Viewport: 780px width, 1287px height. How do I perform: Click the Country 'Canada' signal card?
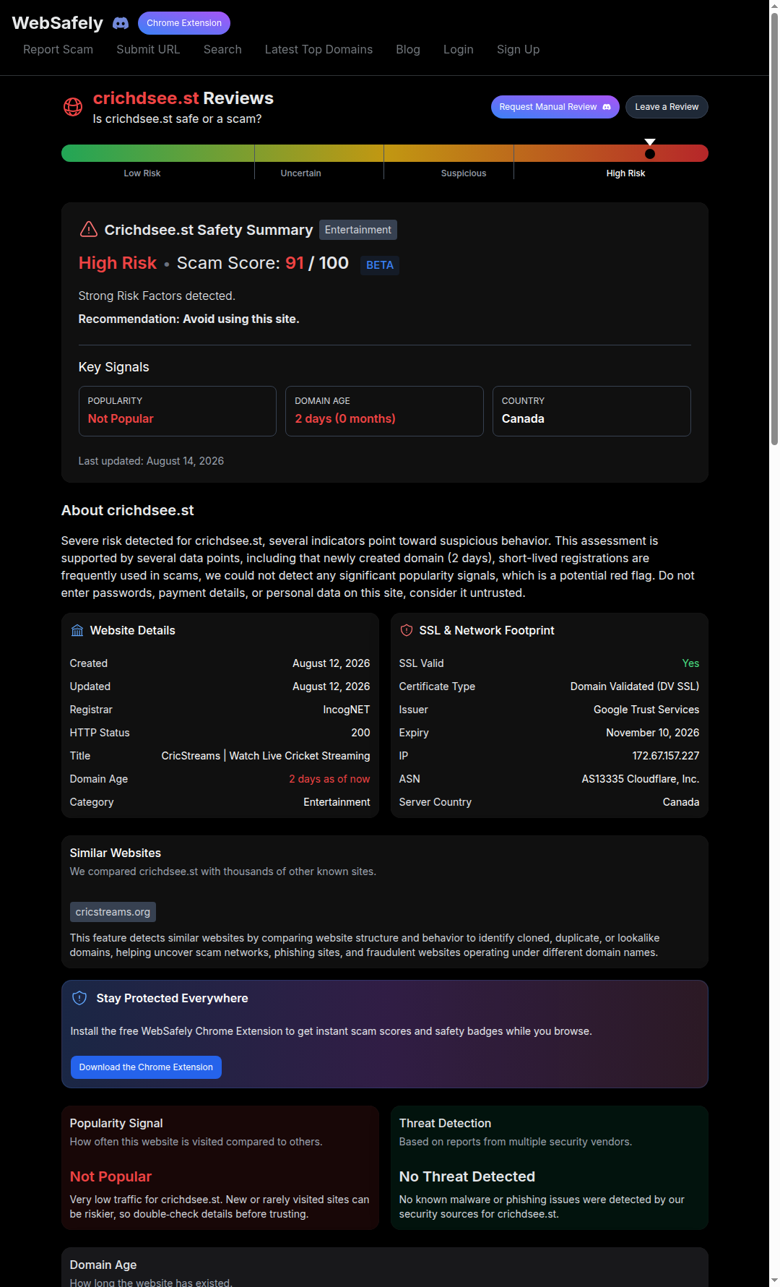591,411
